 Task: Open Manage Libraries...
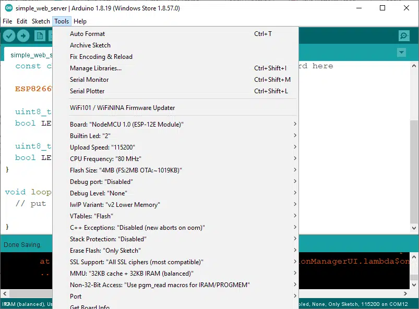click(x=175, y=68)
